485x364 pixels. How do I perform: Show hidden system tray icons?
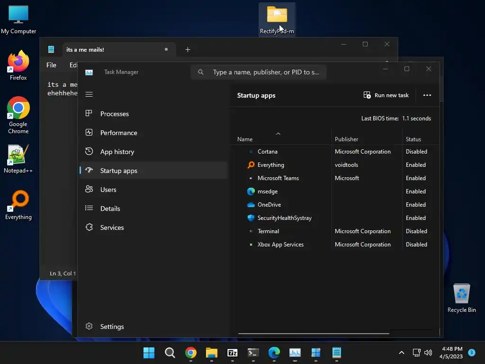click(402, 353)
